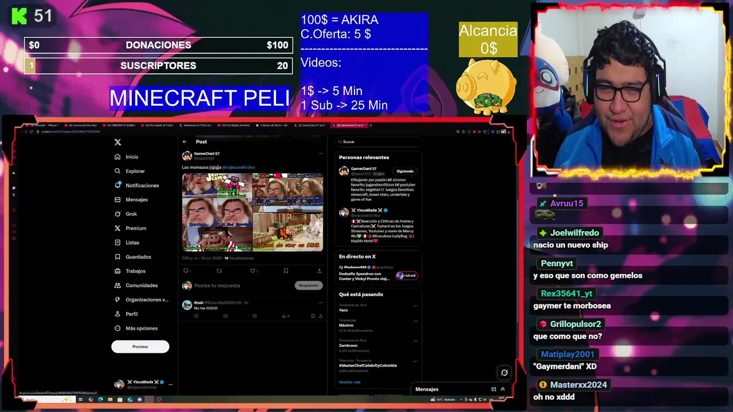This screenshot has width=733, height=412.
Task: Open the Perfil person icon
Action: pyautogui.click(x=117, y=314)
